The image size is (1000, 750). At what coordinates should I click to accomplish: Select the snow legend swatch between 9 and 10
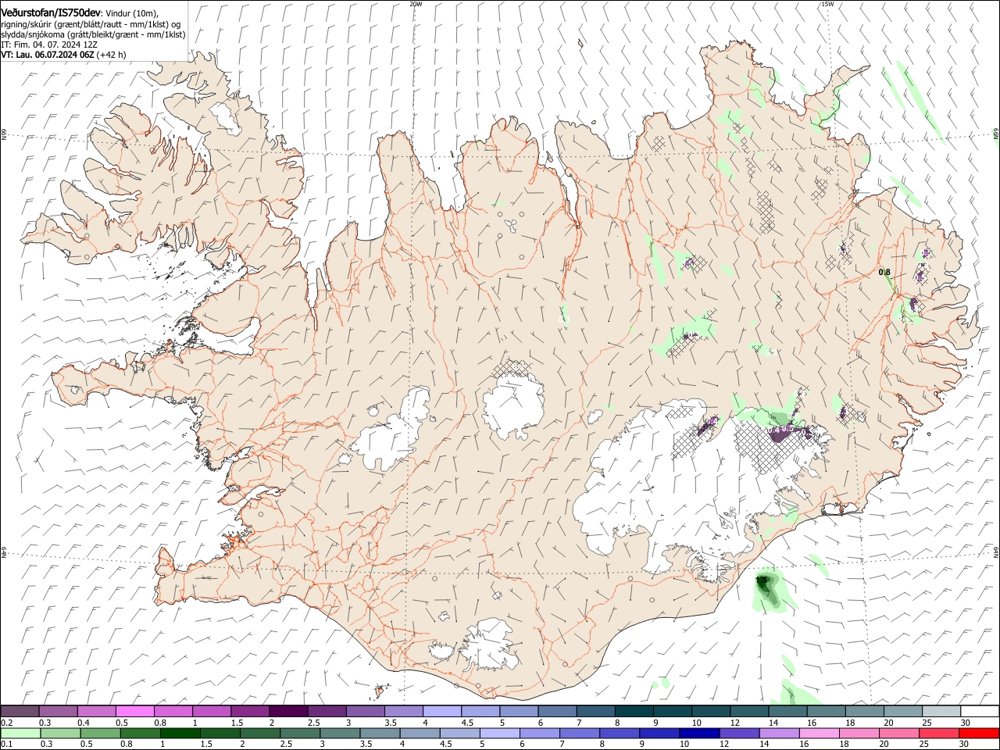click(x=672, y=711)
